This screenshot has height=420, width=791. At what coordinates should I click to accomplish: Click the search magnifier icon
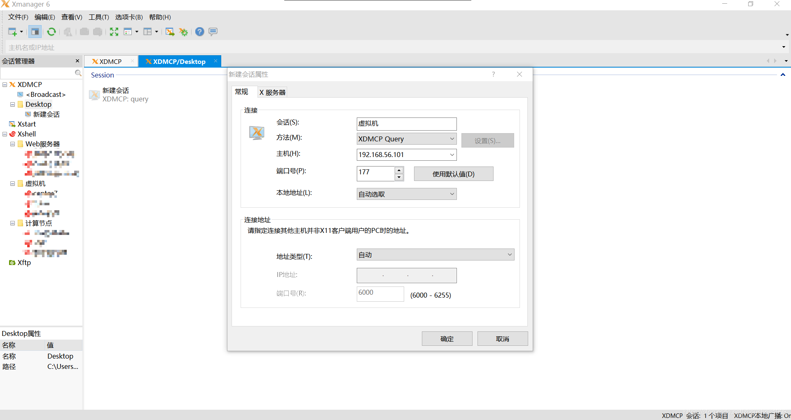coord(78,73)
